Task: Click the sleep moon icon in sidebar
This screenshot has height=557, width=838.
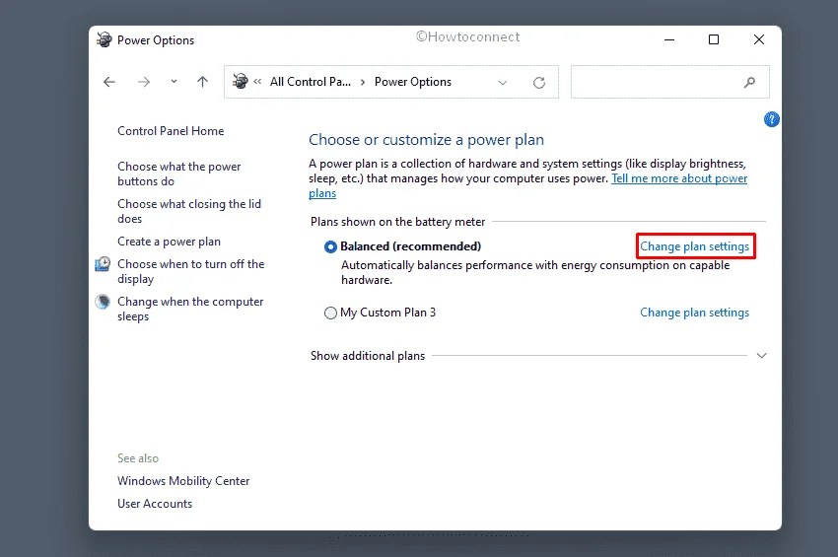Action: tap(103, 302)
